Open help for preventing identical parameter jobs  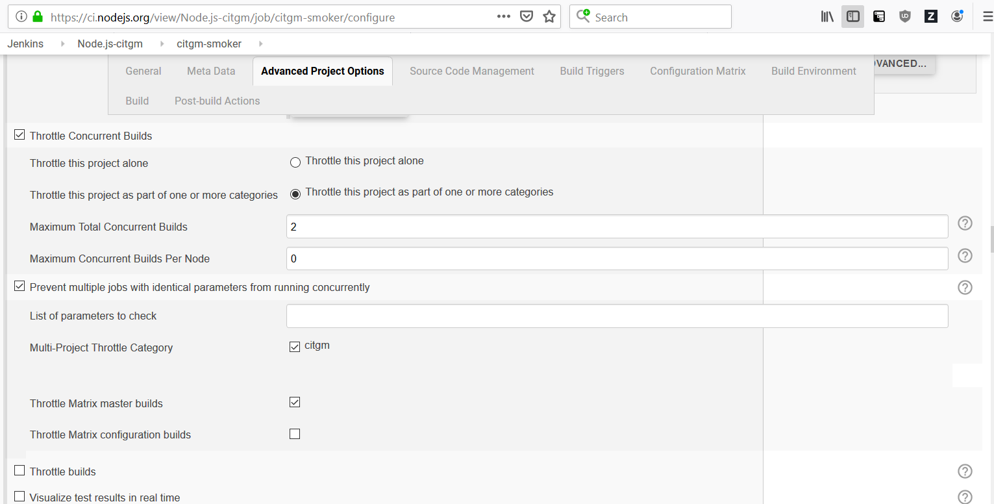click(965, 287)
